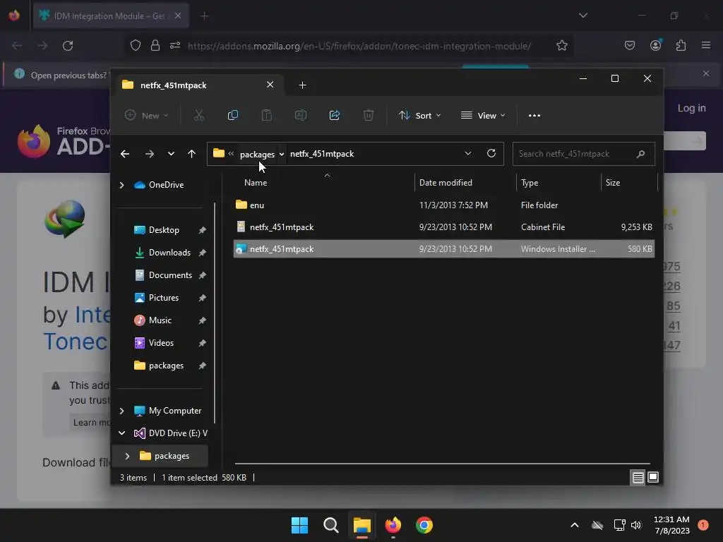Image resolution: width=723 pixels, height=542 pixels.
Task: Switch to large icons view in status bar
Action: tap(653, 478)
